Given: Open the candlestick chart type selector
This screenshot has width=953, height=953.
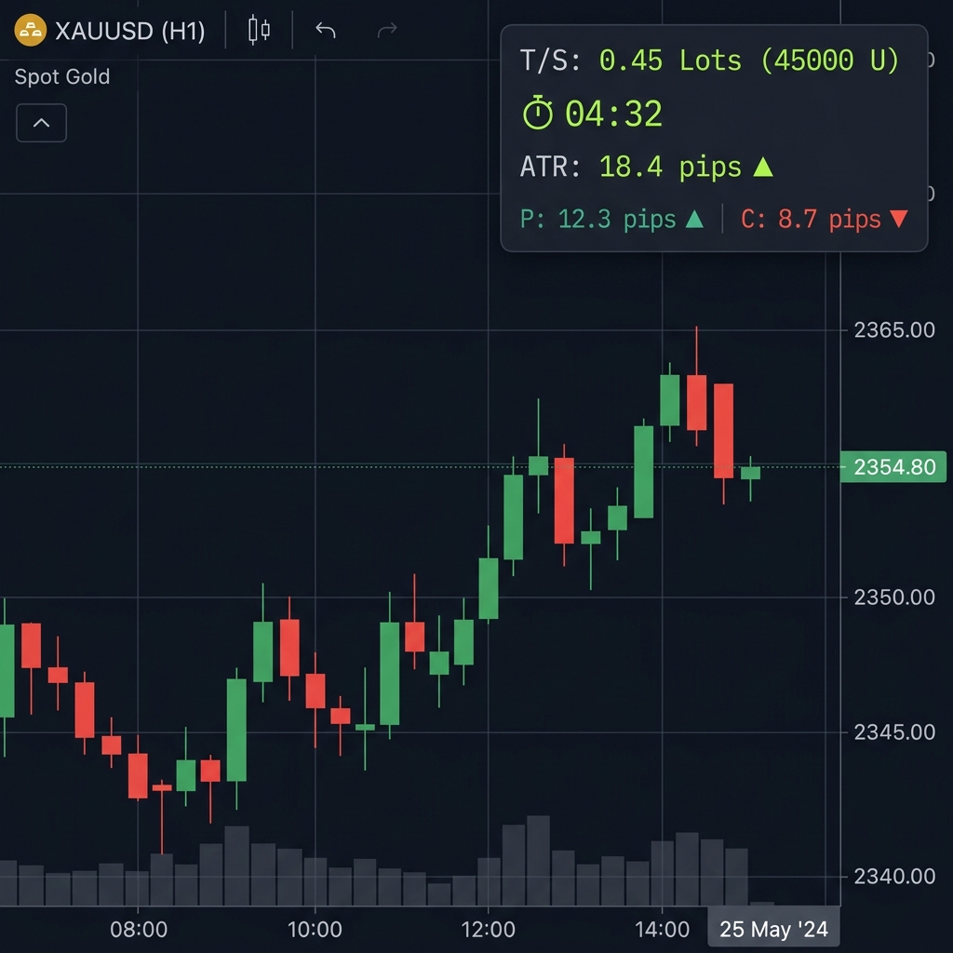Looking at the screenshot, I should 258,30.
